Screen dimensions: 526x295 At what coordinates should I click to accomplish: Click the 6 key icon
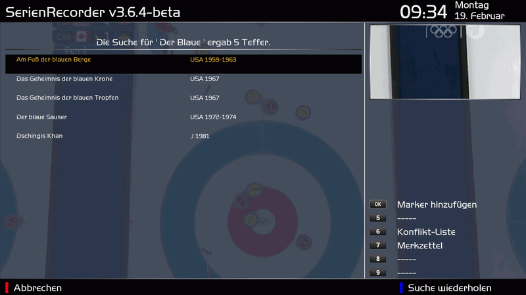(x=377, y=232)
